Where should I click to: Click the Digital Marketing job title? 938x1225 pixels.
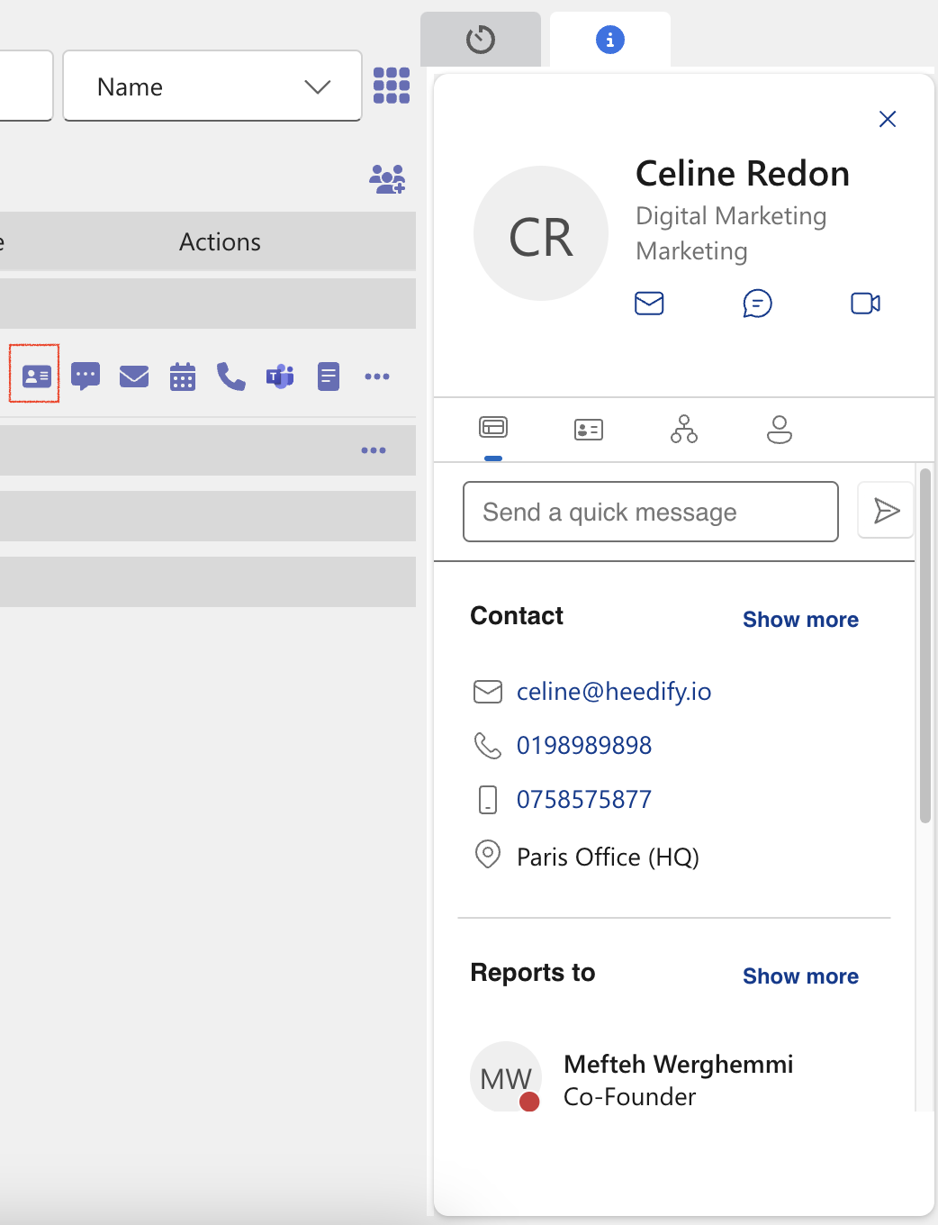click(x=731, y=216)
